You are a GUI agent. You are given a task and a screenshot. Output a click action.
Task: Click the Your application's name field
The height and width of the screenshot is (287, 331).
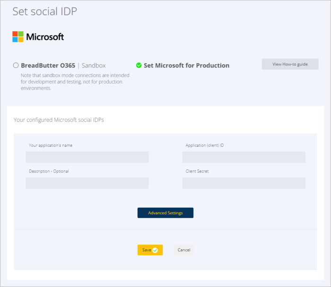click(87, 157)
